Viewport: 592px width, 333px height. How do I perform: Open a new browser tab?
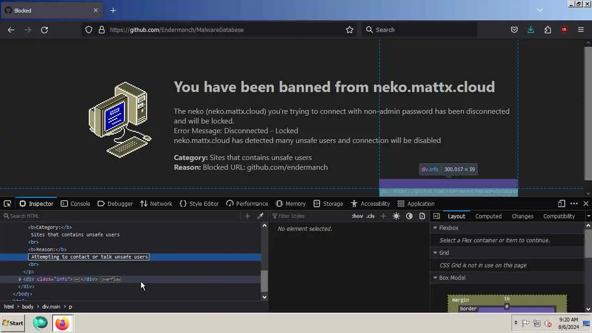(x=113, y=10)
